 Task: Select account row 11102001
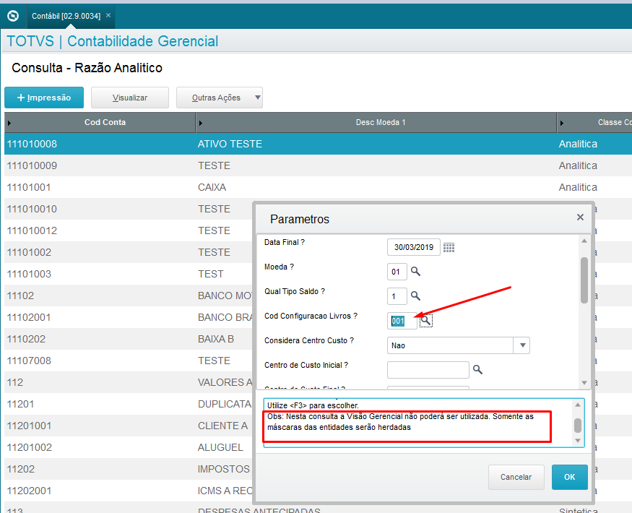pyautogui.click(x=129, y=317)
